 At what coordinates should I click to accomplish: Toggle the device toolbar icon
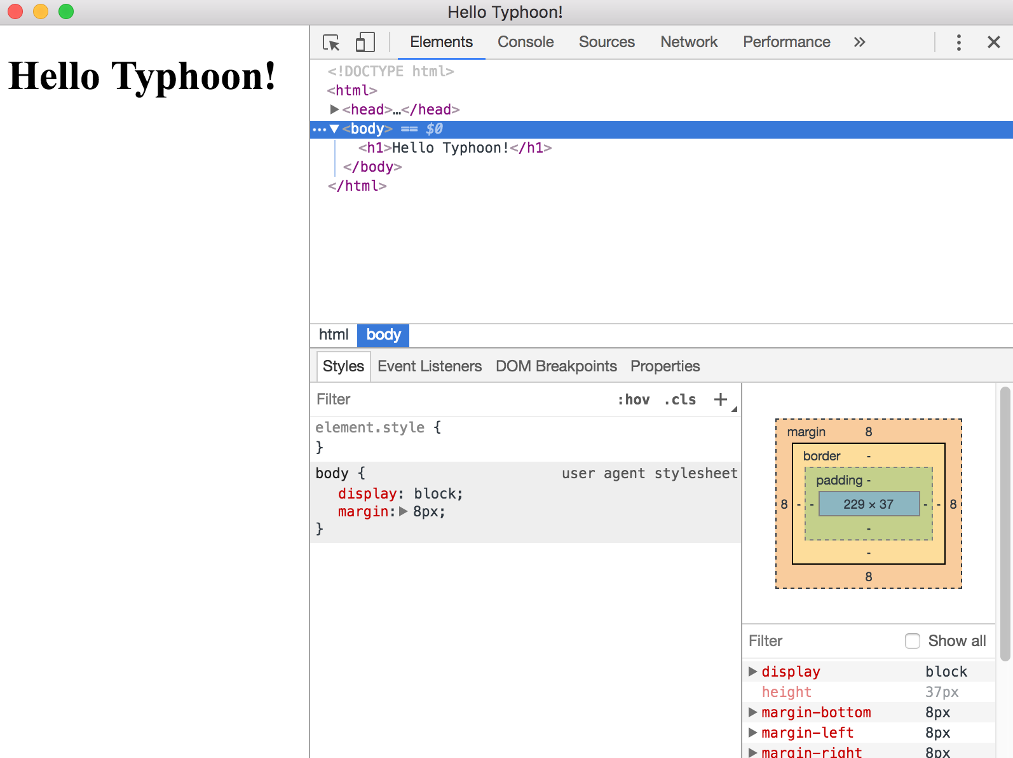click(365, 43)
